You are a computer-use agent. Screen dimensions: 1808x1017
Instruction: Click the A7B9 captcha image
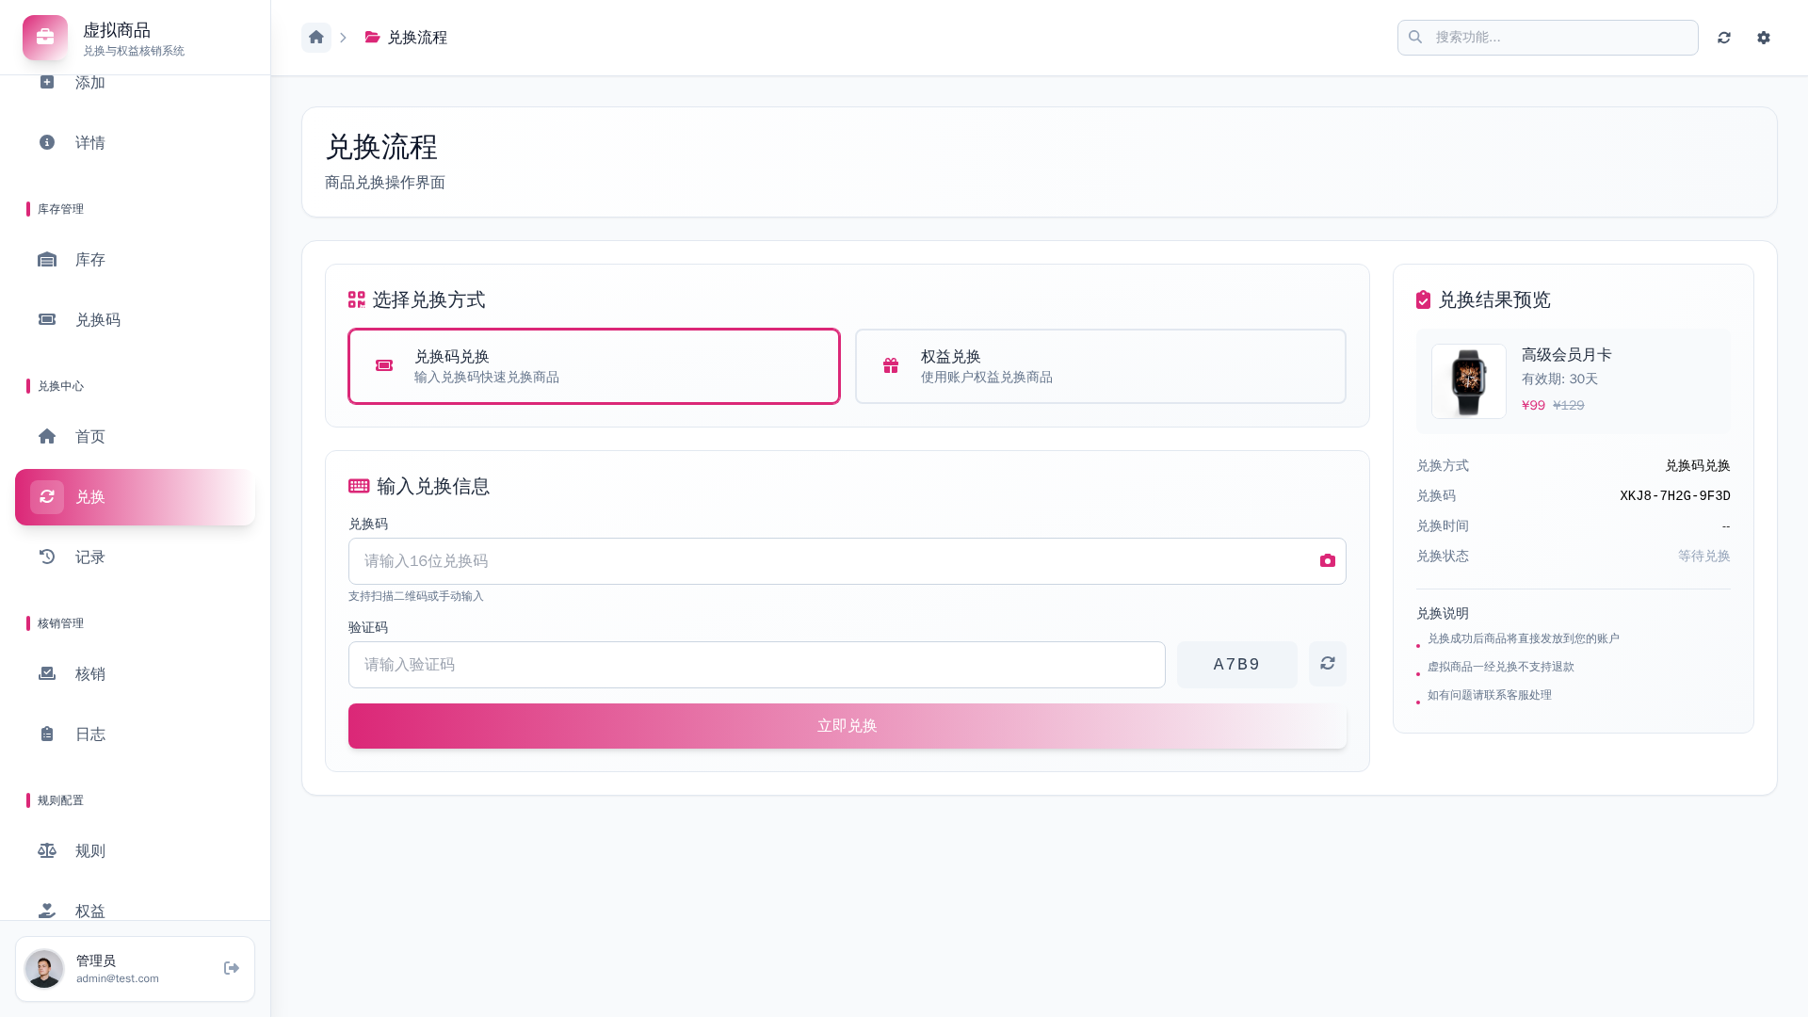point(1236,665)
